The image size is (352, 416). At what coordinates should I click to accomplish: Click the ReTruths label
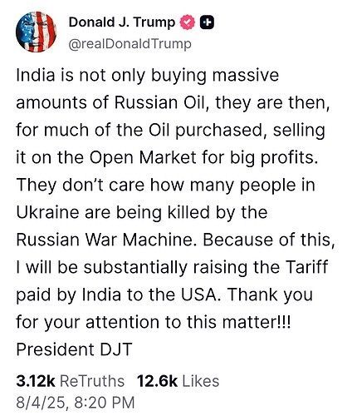[92, 381]
